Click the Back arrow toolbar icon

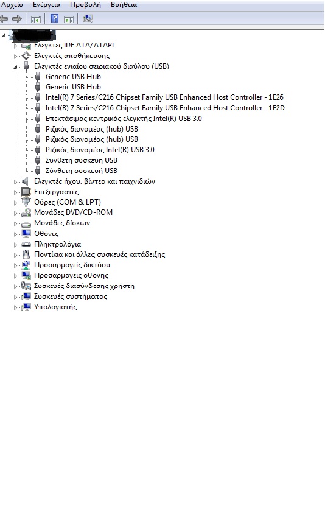[x=4, y=19]
